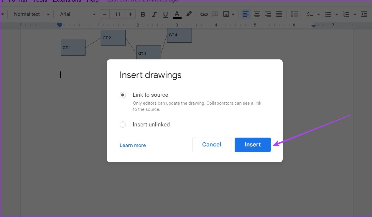Image resolution: width=372 pixels, height=217 pixels.
Task: Select the Insert unlinked option
Action: (123, 125)
